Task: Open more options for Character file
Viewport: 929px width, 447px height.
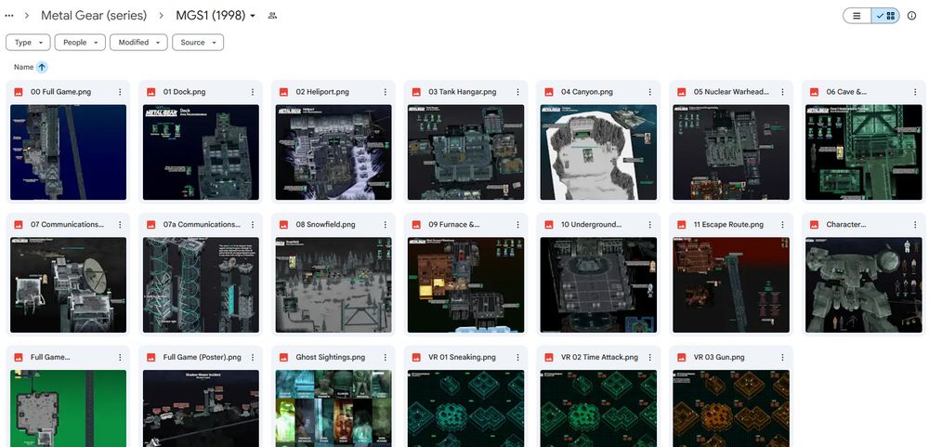Action: (916, 225)
